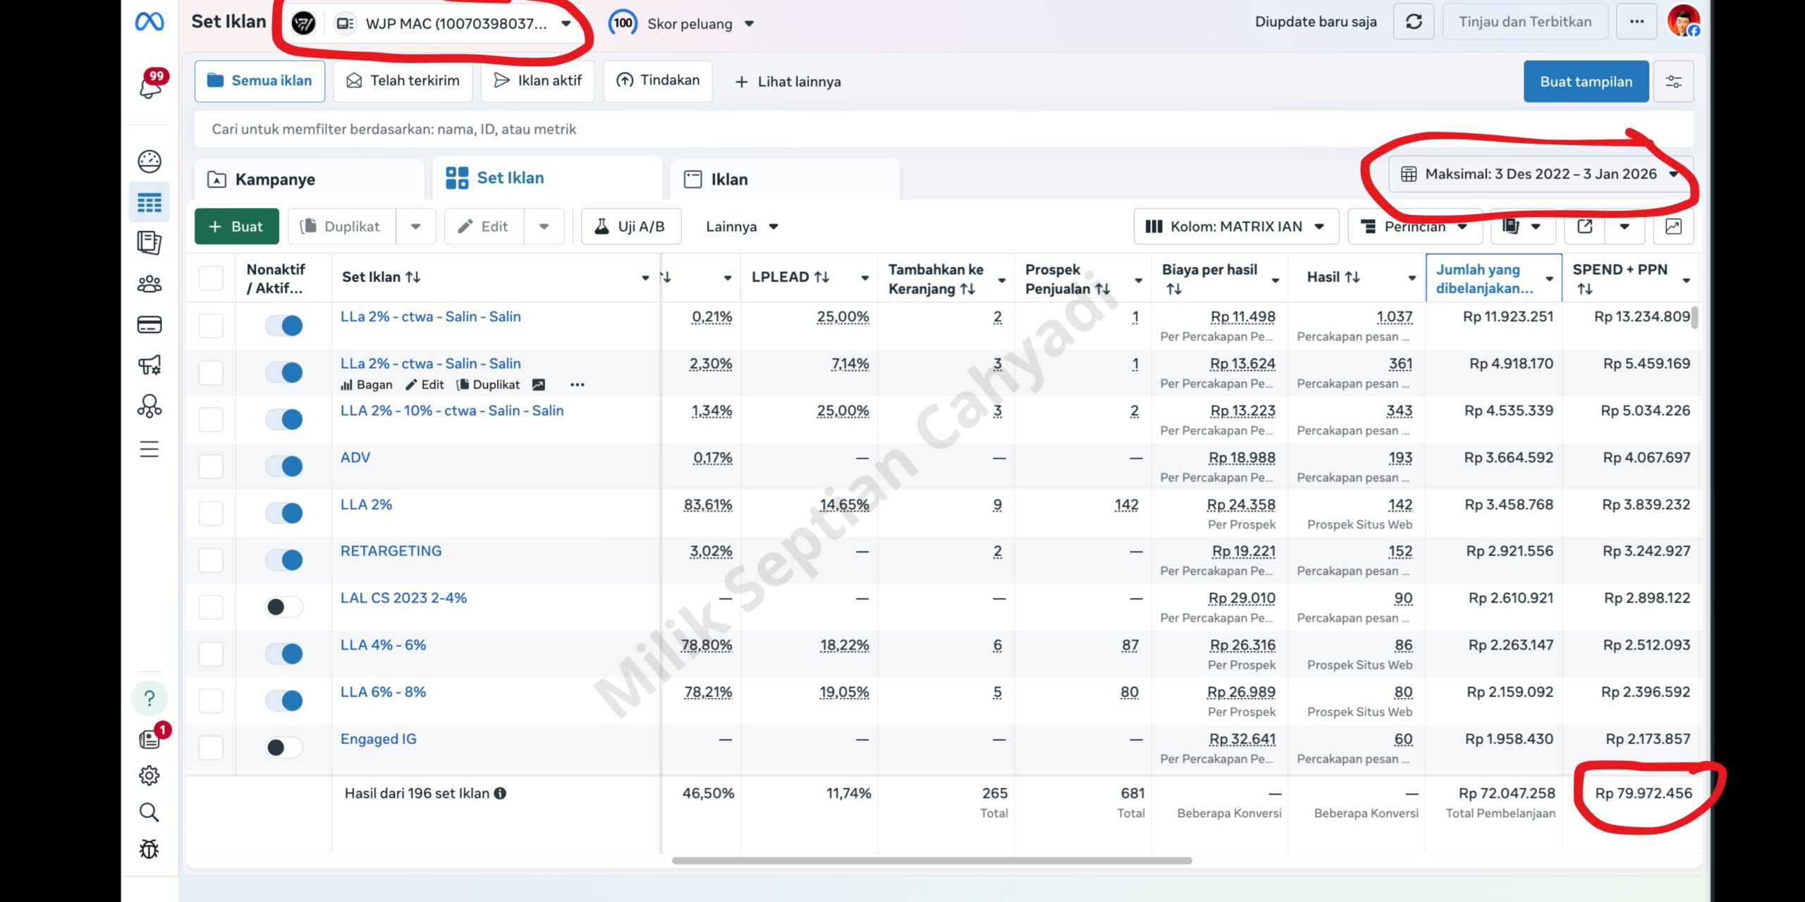Click the refresh data icon
Viewport: 1805px width, 902px height.
click(x=1414, y=22)
